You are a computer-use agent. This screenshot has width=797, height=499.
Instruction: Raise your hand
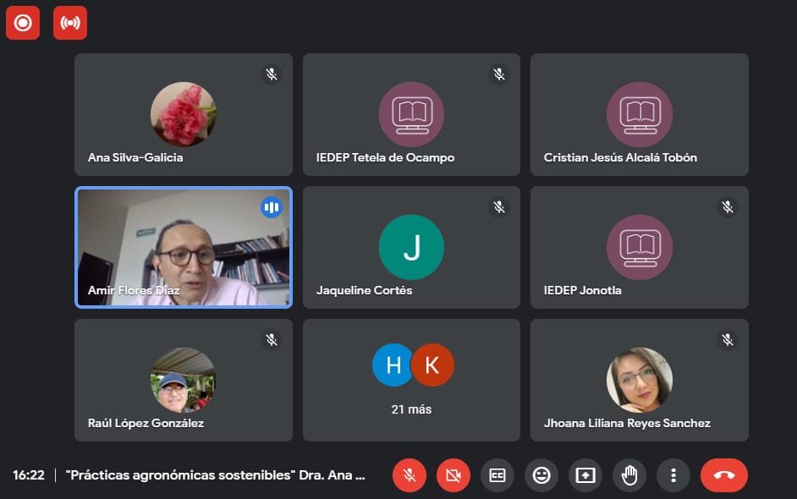point(629,475)
